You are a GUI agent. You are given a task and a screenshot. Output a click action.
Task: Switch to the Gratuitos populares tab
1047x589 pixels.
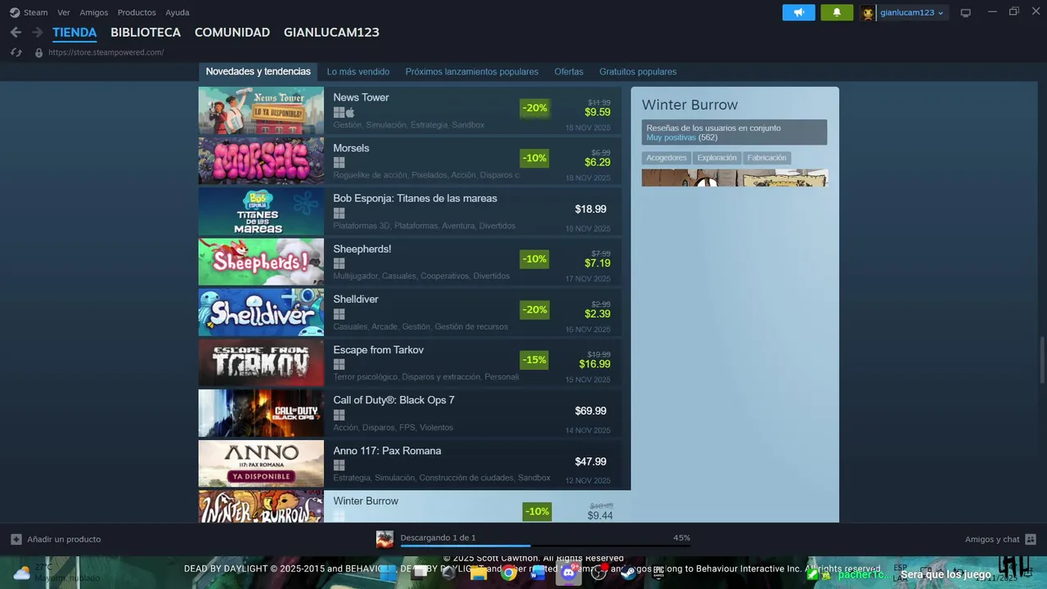[638, 71]
